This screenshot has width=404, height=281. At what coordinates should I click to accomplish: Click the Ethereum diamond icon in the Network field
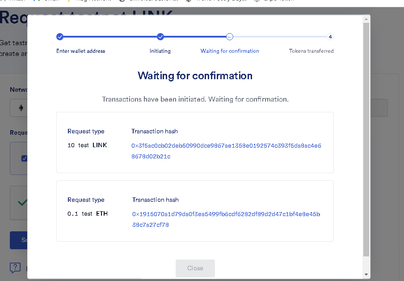(x=21, y=107)
